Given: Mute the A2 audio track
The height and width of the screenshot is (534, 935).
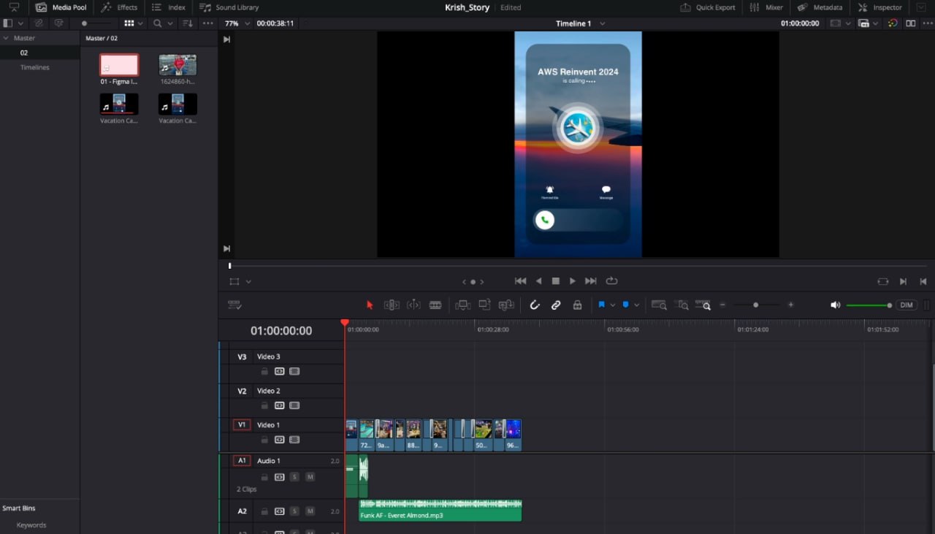Looking at the screenshot, I should (x=310, y=511).
